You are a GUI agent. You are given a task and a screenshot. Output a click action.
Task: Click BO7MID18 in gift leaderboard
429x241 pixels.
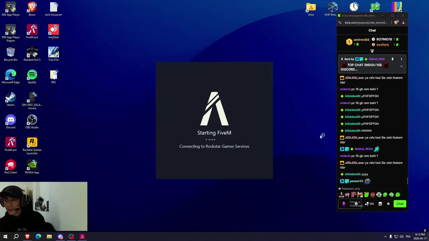coord(384,39)
